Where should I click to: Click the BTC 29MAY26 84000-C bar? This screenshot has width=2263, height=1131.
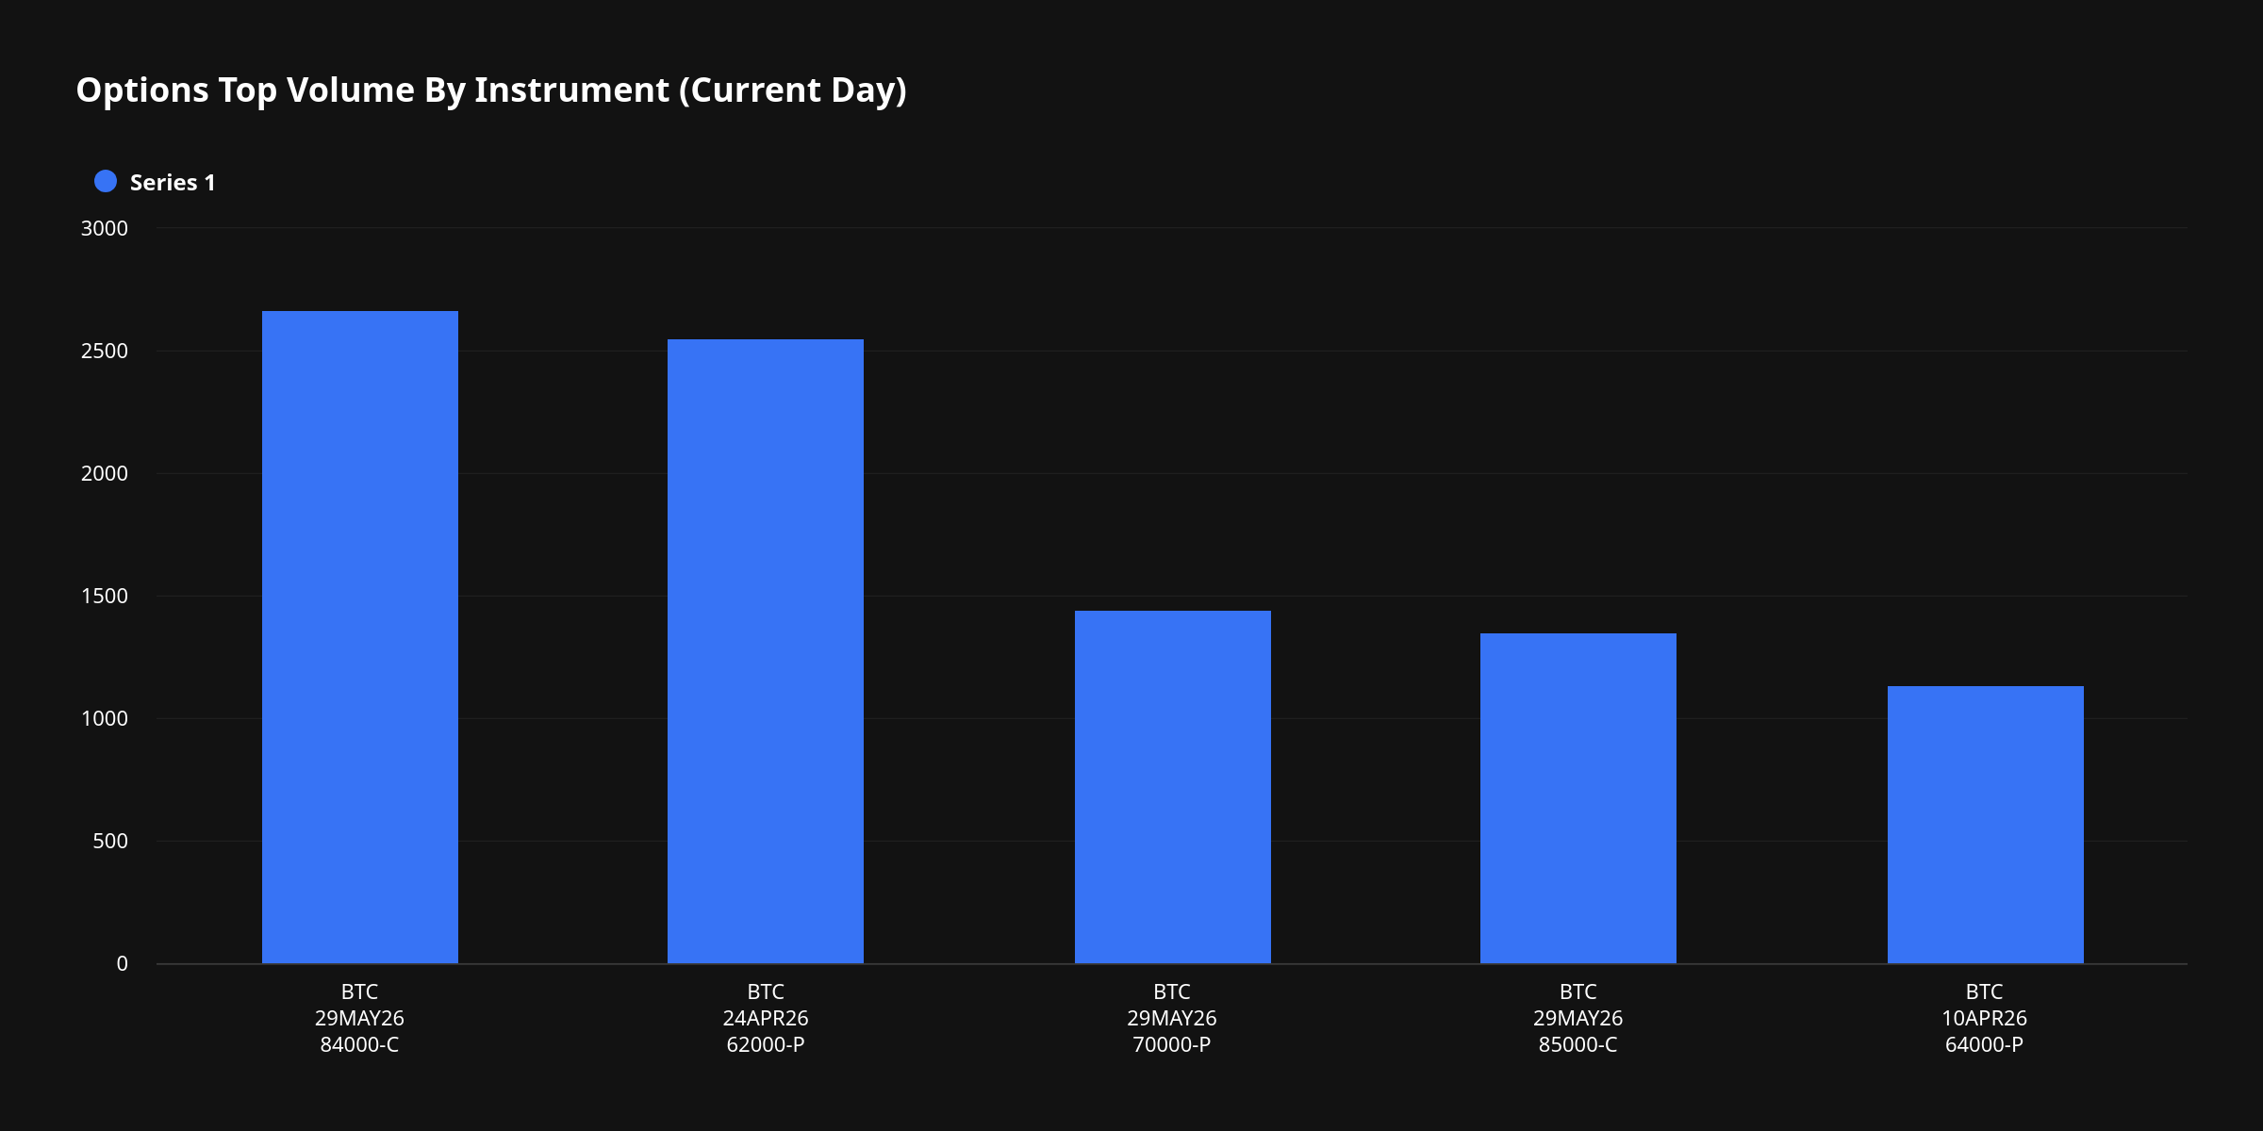point(360,637)
